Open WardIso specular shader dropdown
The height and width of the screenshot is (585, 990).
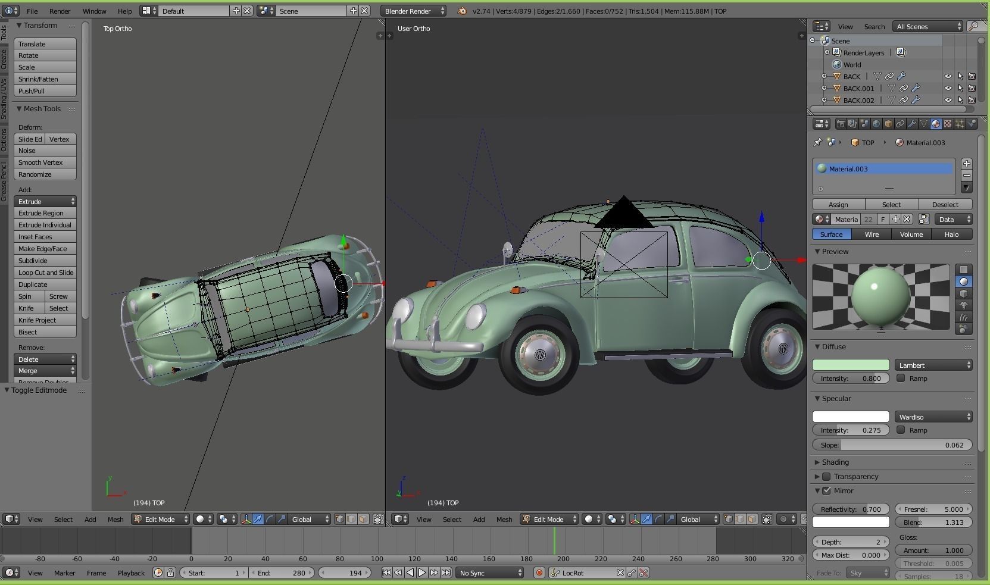point(933,417)
